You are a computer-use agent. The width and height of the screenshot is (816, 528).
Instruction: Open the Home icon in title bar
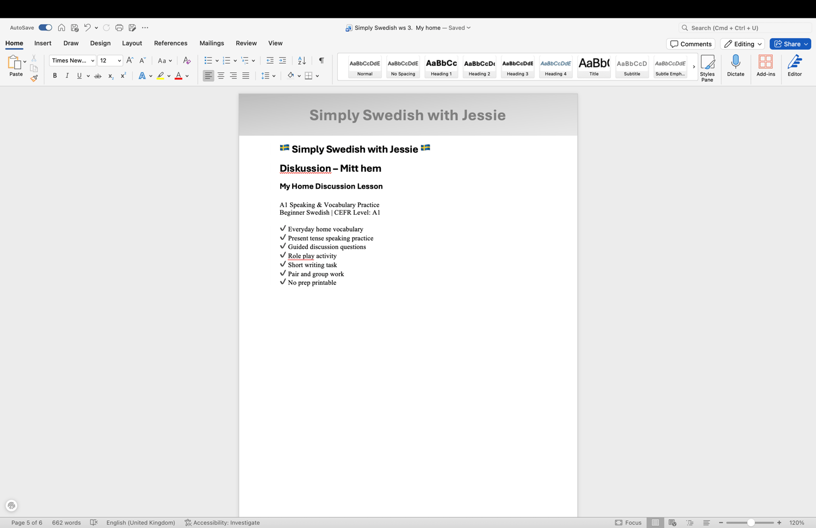(x=61, y=28)
